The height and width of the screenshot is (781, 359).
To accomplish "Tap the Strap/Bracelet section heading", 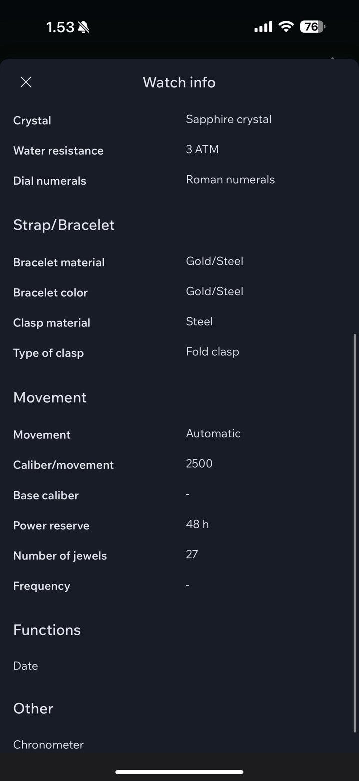I will click(x=64, y=225).
